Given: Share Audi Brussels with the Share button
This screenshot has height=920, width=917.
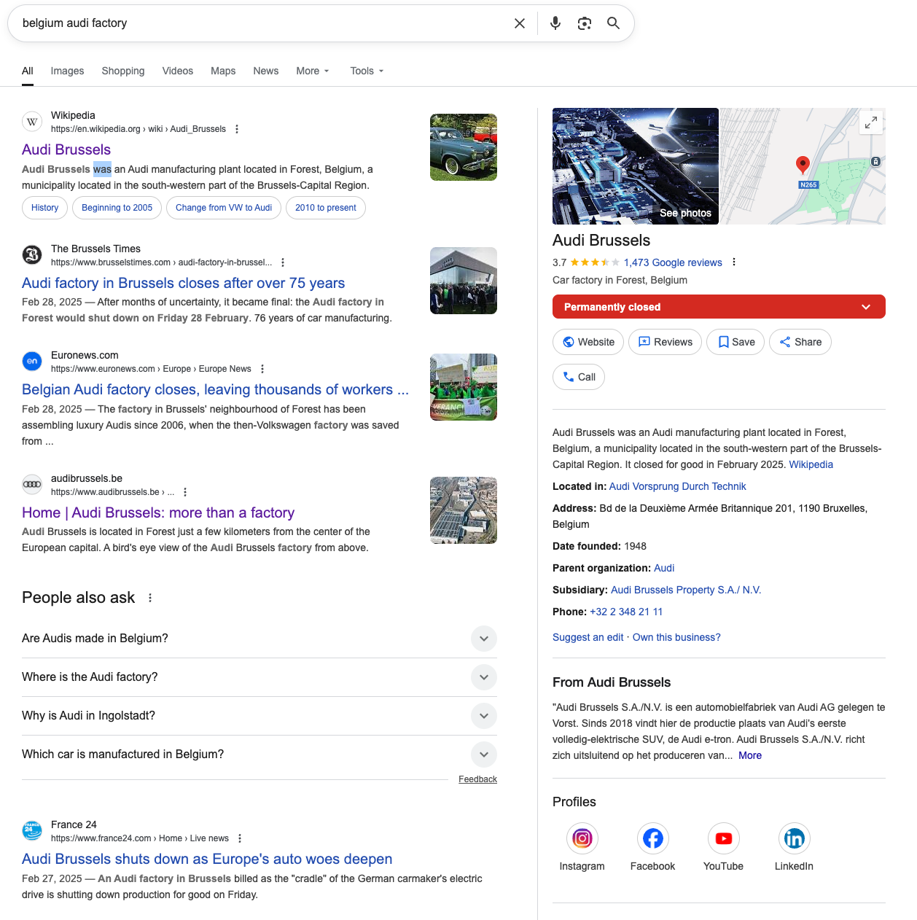Looking at the screenshot, I should tap(800, 342).
